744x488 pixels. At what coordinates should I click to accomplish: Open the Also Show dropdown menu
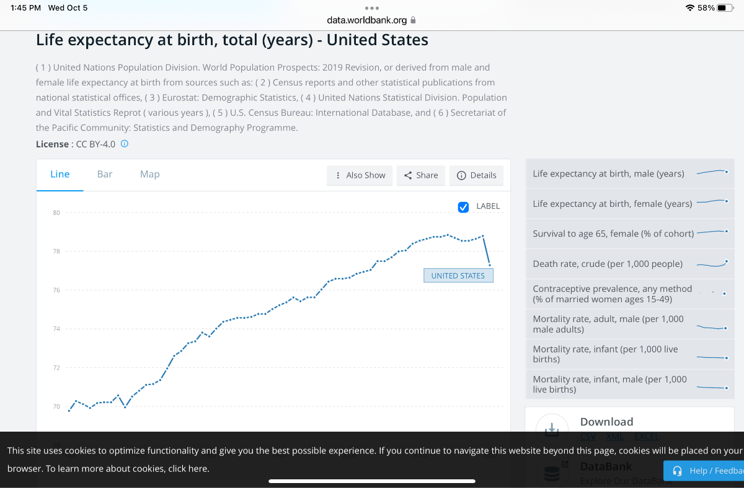(x=360, y=175)
